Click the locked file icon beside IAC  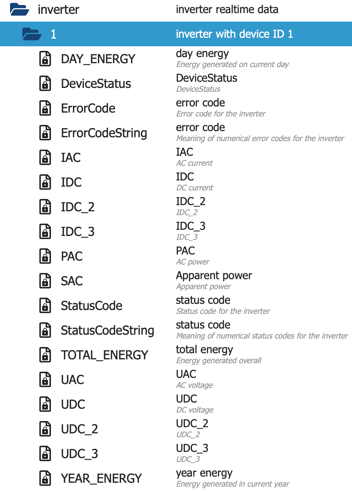[x=45, y=158]
